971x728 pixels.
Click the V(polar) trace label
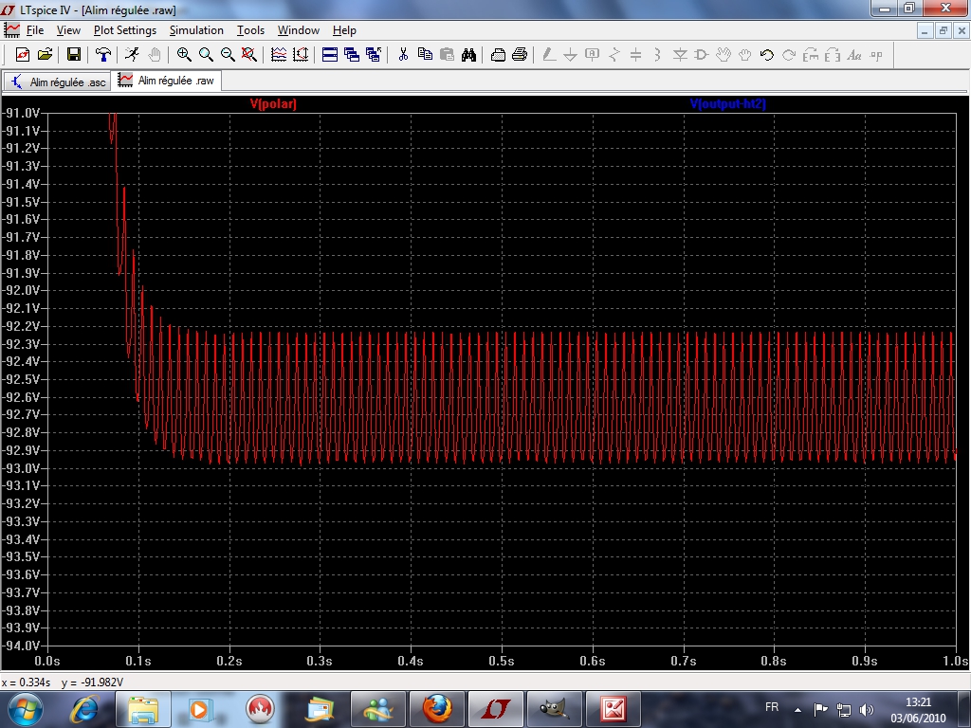pos(273,104)
